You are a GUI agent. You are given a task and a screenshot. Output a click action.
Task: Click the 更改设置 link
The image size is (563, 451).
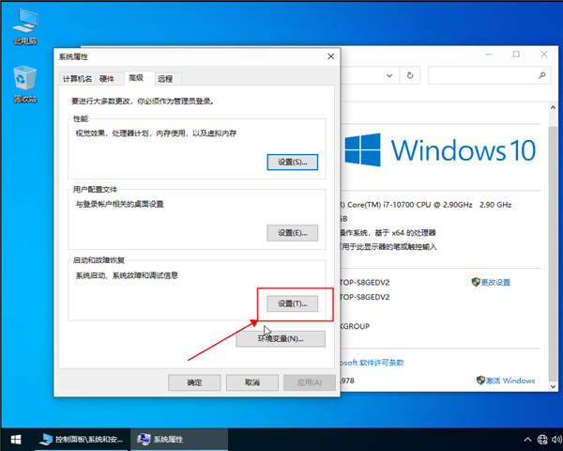[x=496, y=282]
